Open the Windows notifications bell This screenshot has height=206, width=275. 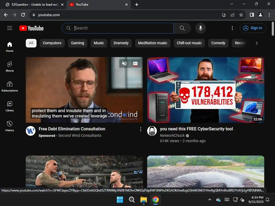[x=268, y=200]
